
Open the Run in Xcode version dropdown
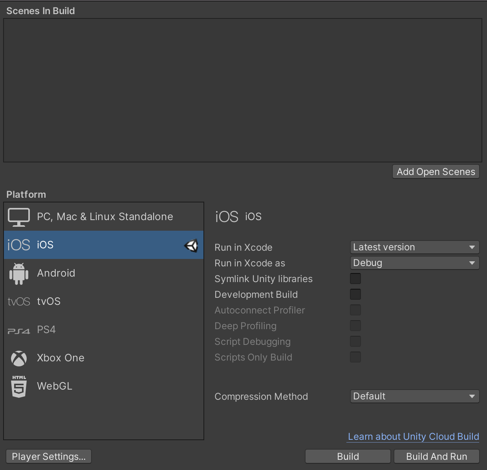pyautogui.click(x=414, y=247)
